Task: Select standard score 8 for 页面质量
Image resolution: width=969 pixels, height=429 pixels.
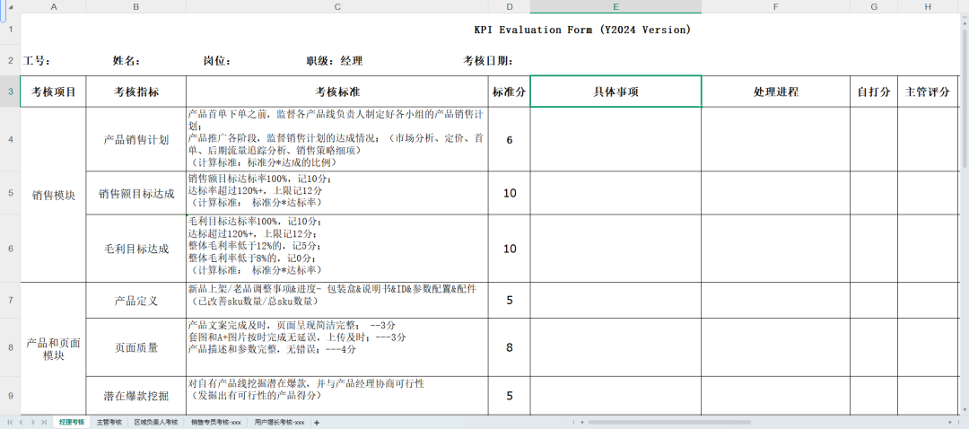Action: pos(510,347)
